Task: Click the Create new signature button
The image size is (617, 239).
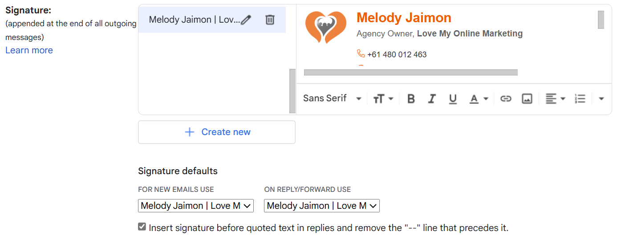Action: (217, 132)
